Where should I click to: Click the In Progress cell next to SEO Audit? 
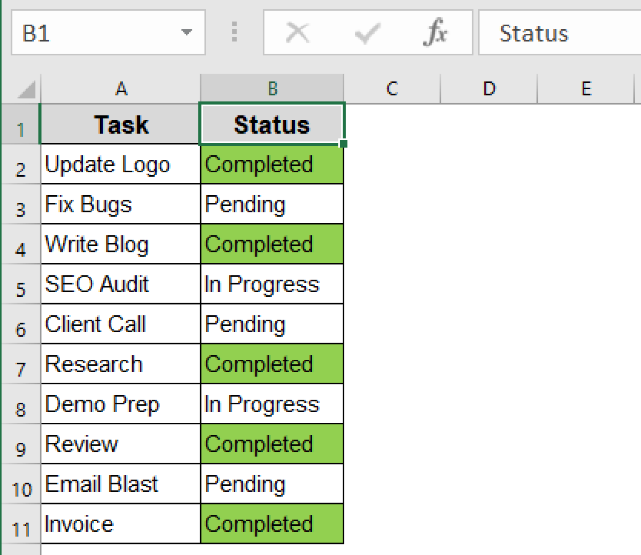[272, 284]
